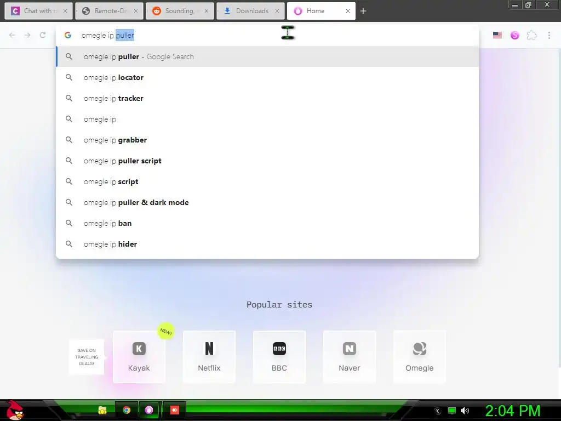Open the three-dot browser menu

(549, 35)
